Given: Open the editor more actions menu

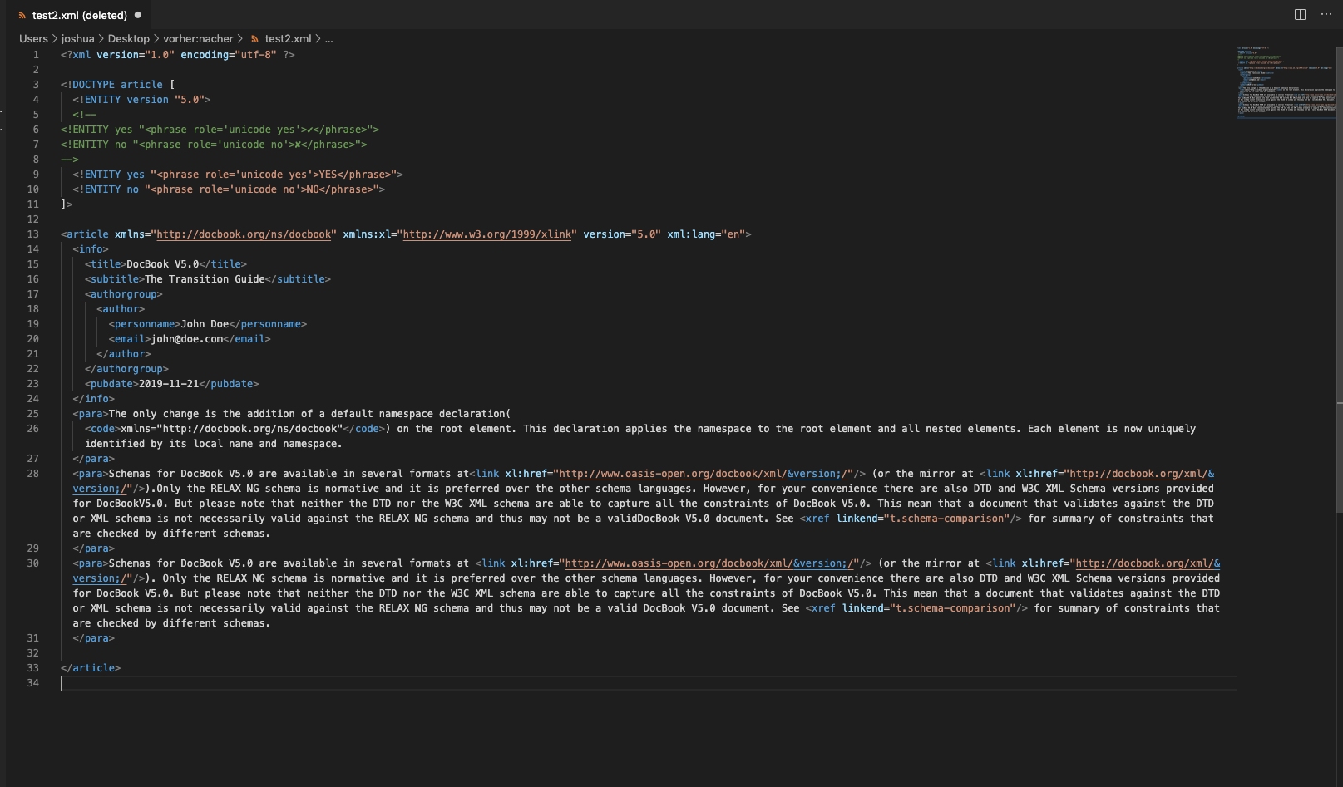Looking at the screenshot, I should pyautogui.click(x=1326, y=15).
